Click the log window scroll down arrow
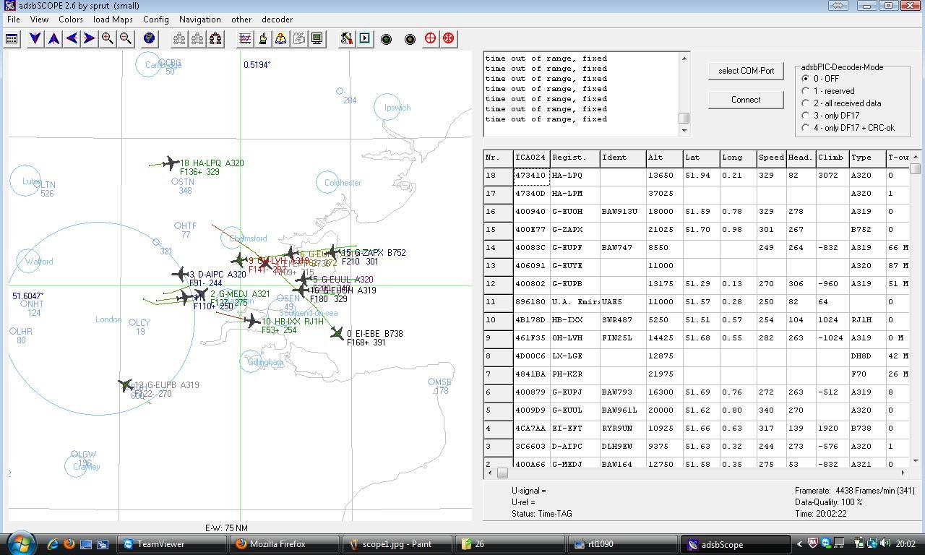 click(684, 131)
